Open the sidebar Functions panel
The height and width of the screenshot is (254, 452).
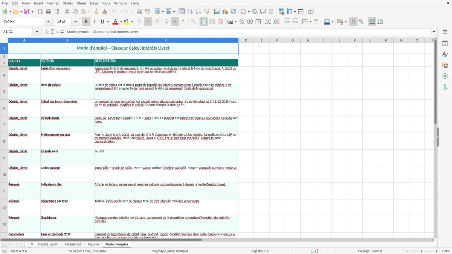point(445,87)
